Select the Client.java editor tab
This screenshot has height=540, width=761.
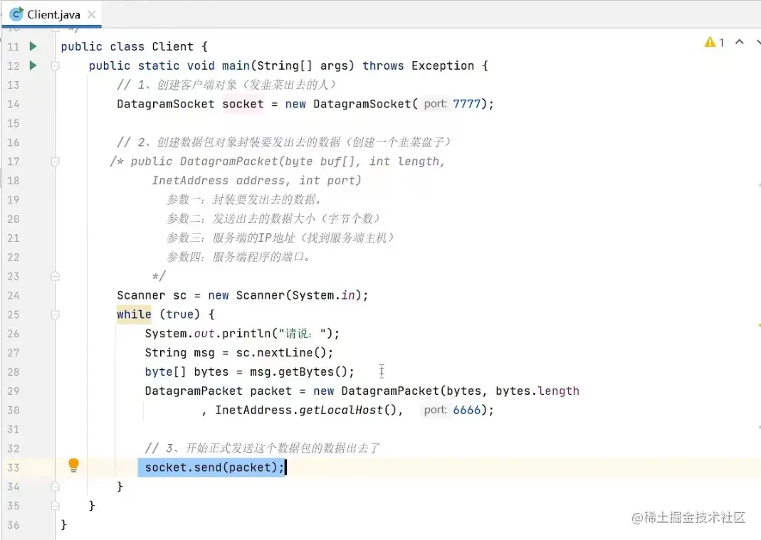point(51,14)
